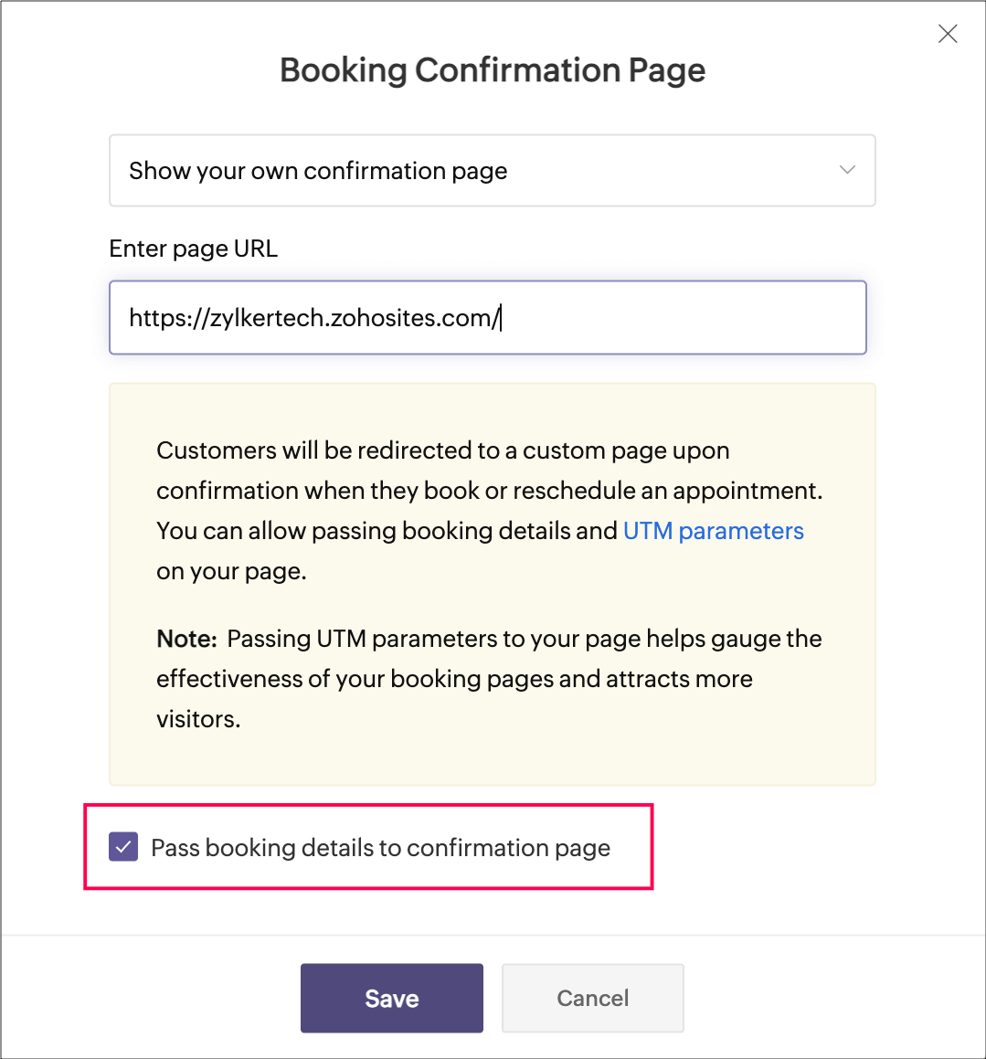
Task: Click the 'confirmation when they book or reschedule' line
Action: (x=489, y=491)
